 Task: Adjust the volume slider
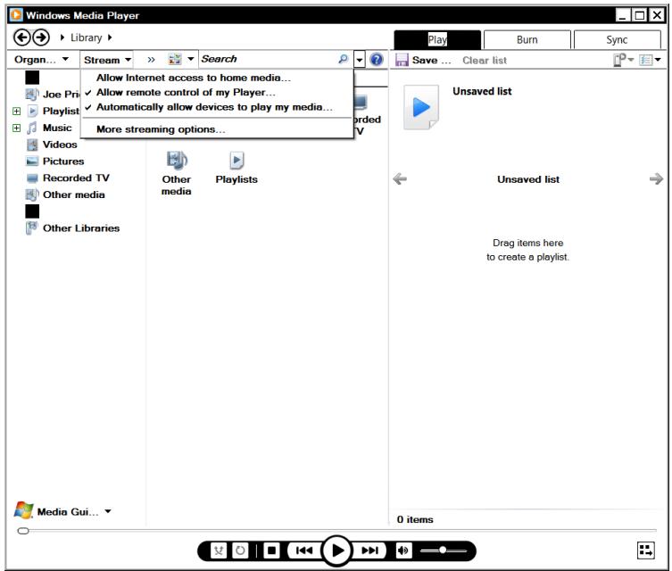pyautogui.click(x=442, y=549)
